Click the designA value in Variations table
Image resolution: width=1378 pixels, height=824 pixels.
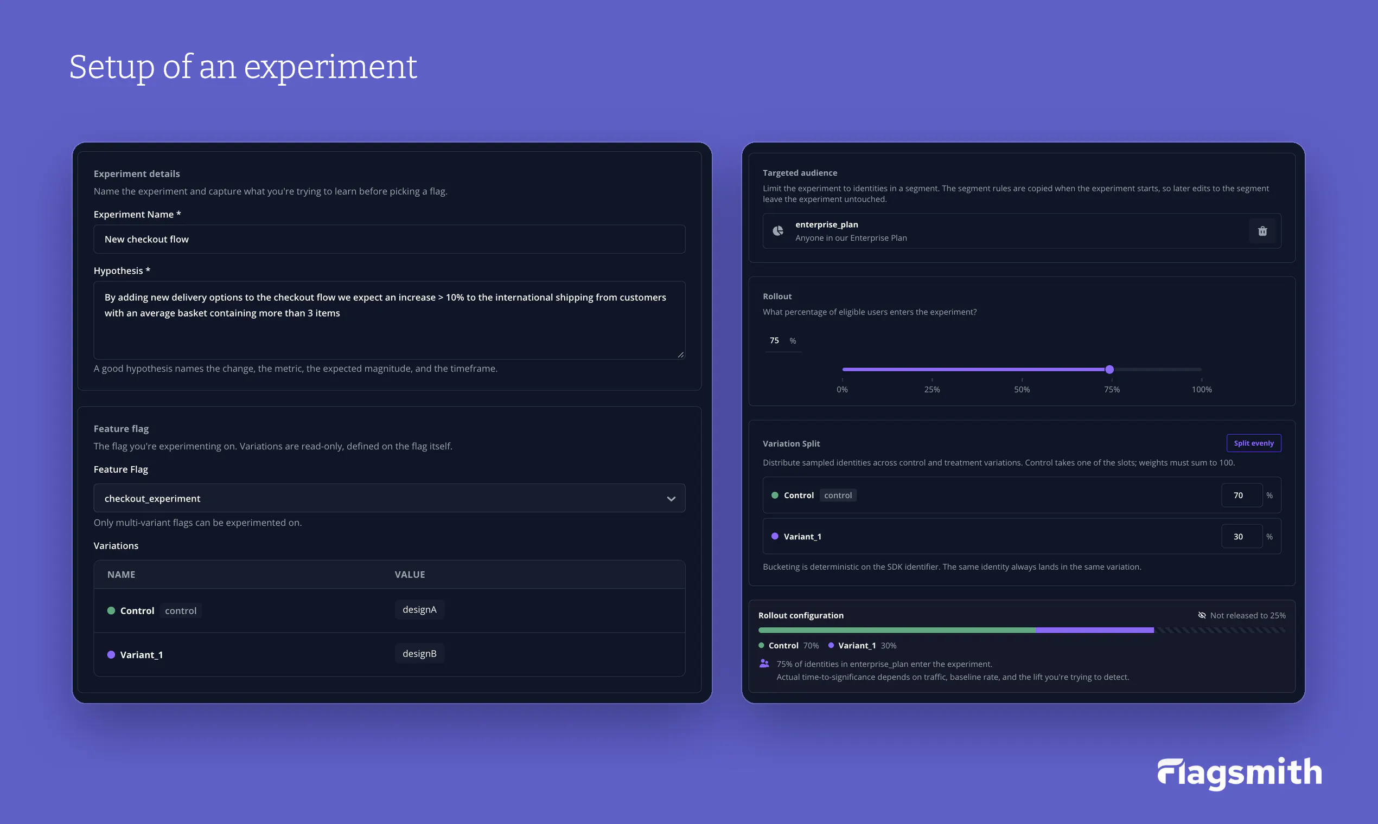[x=419, y=610]
